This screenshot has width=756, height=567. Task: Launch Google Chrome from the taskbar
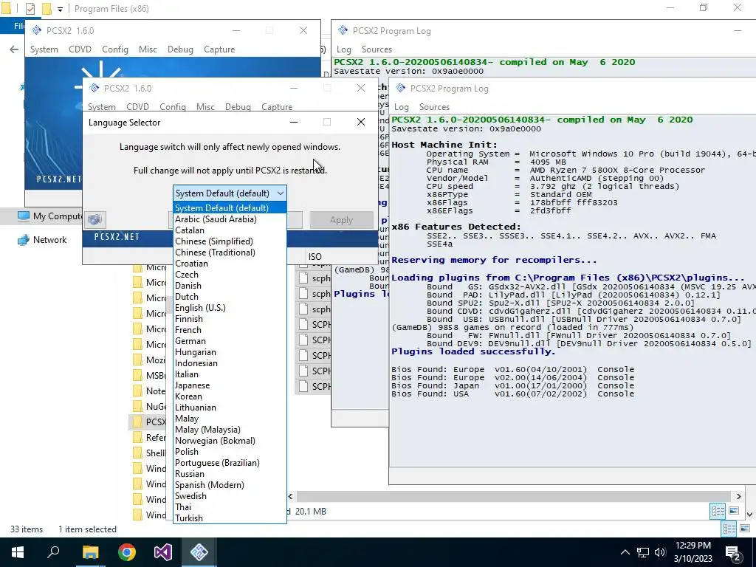pos(127,552)
